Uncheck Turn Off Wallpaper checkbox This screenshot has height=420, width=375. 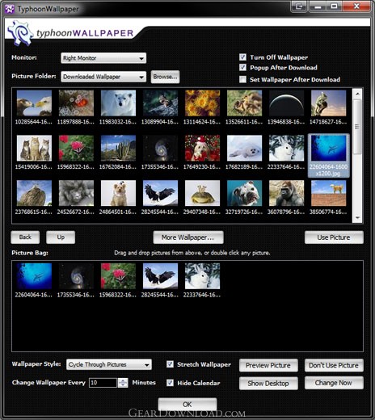pyautogui.click(x=242, y=57)
